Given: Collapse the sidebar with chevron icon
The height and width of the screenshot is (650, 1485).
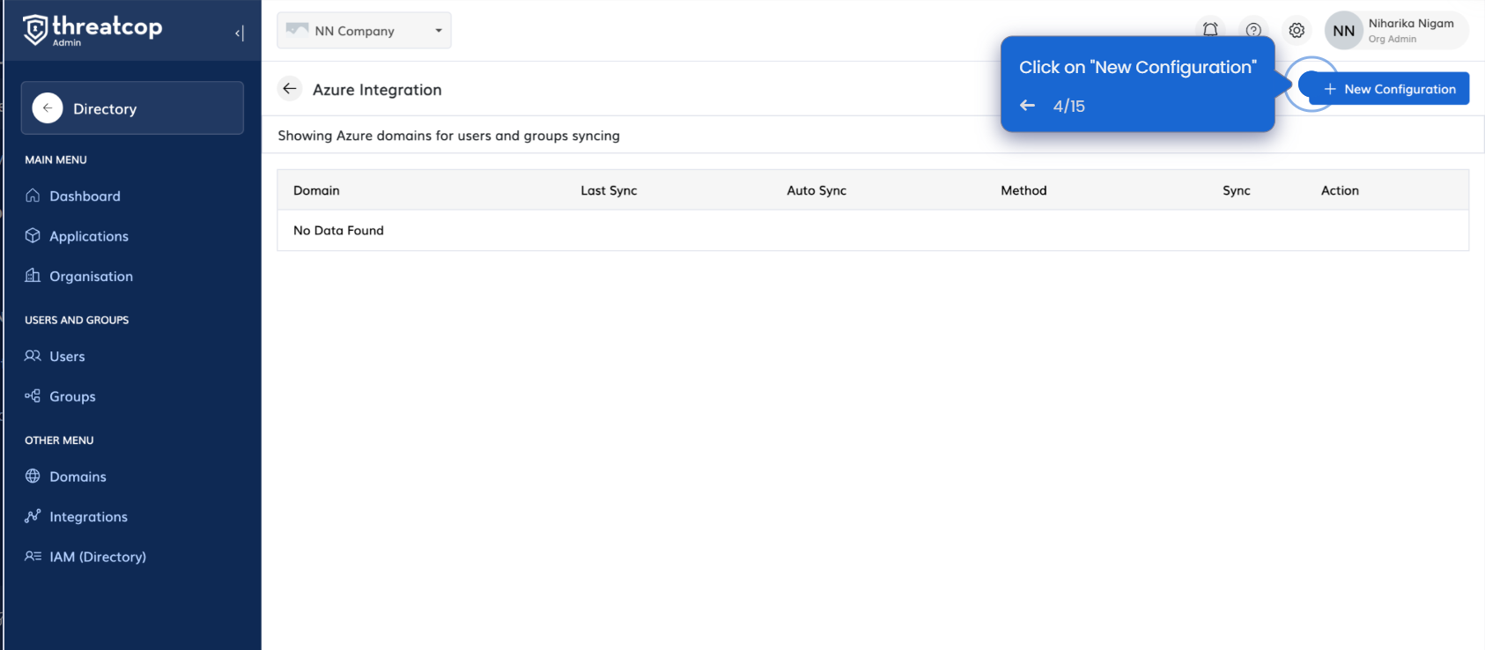Looking at the screenshot, I should pyautogui.click(x=239, y=33).
